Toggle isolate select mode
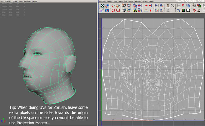 157,6
